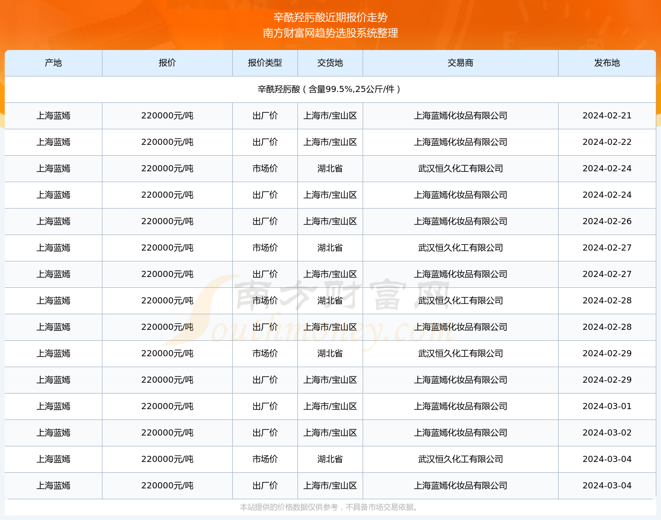The height and width of the screenshot is (520, 661).
Task: Click 上海蓝嫣化妆品有限公司 in the 2024-02-21 row
Action: 460,116
